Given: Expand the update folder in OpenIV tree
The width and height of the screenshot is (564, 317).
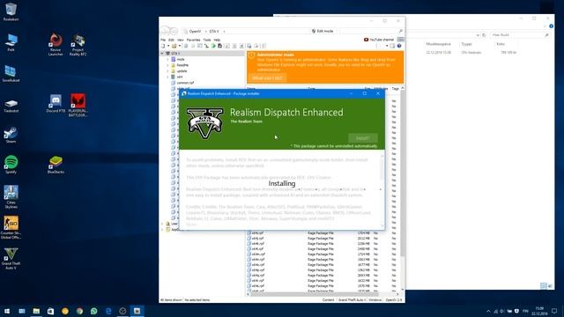Looking at the screenshot, I should pyautogui.click(x=167, y=71).
